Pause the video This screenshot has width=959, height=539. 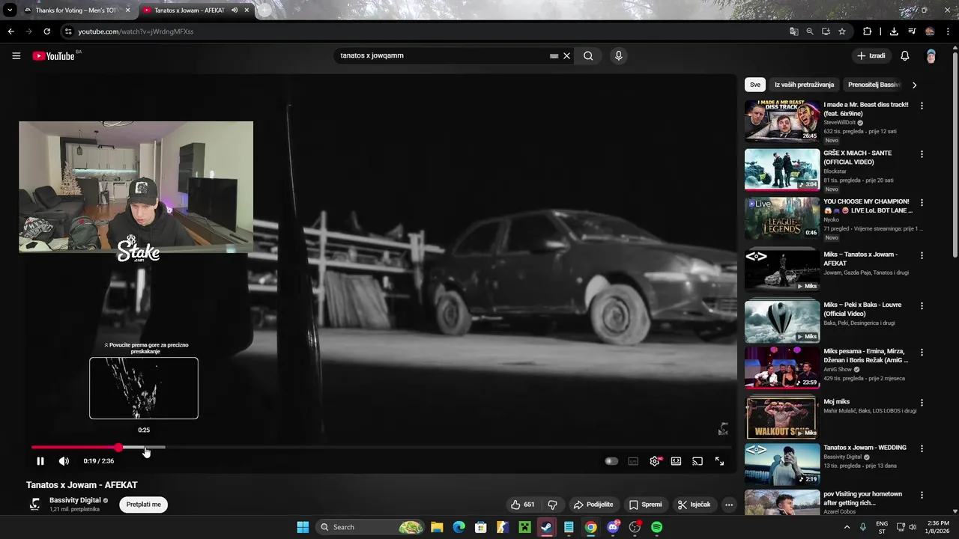(x=40, y=461)
